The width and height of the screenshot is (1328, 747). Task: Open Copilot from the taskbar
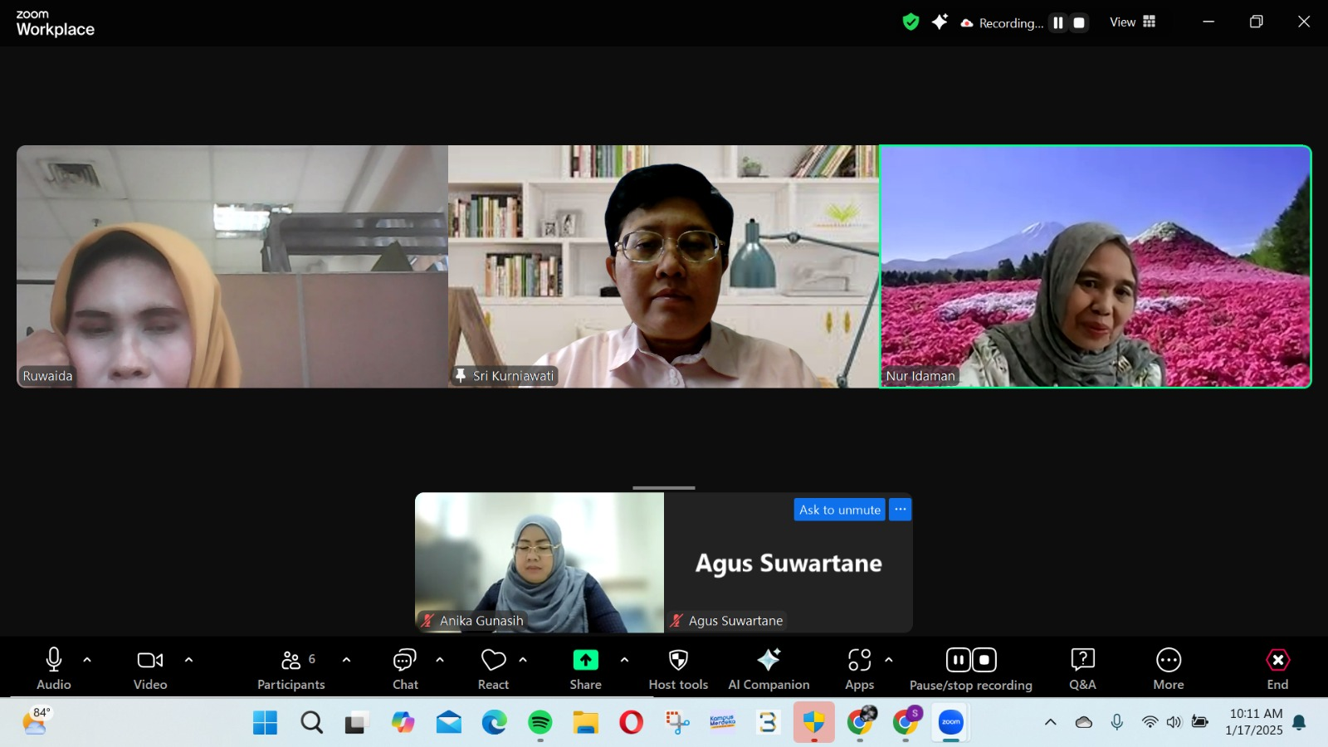coord(403,723)
